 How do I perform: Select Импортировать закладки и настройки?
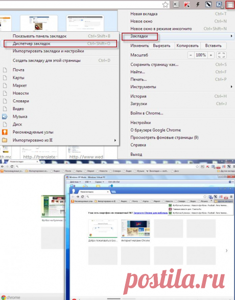pos(49,51)
